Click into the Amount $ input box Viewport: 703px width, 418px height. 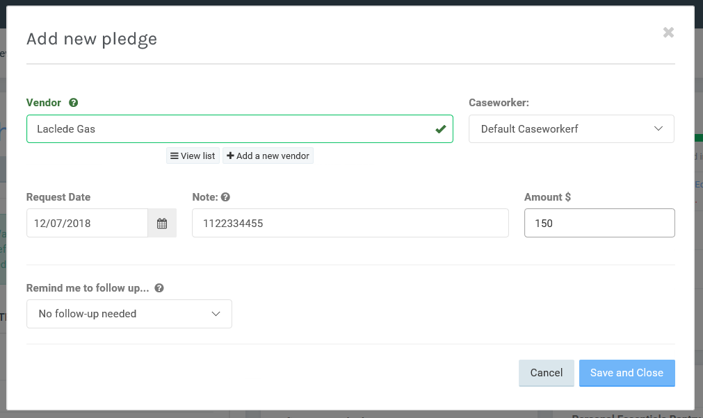coord(599,224)
